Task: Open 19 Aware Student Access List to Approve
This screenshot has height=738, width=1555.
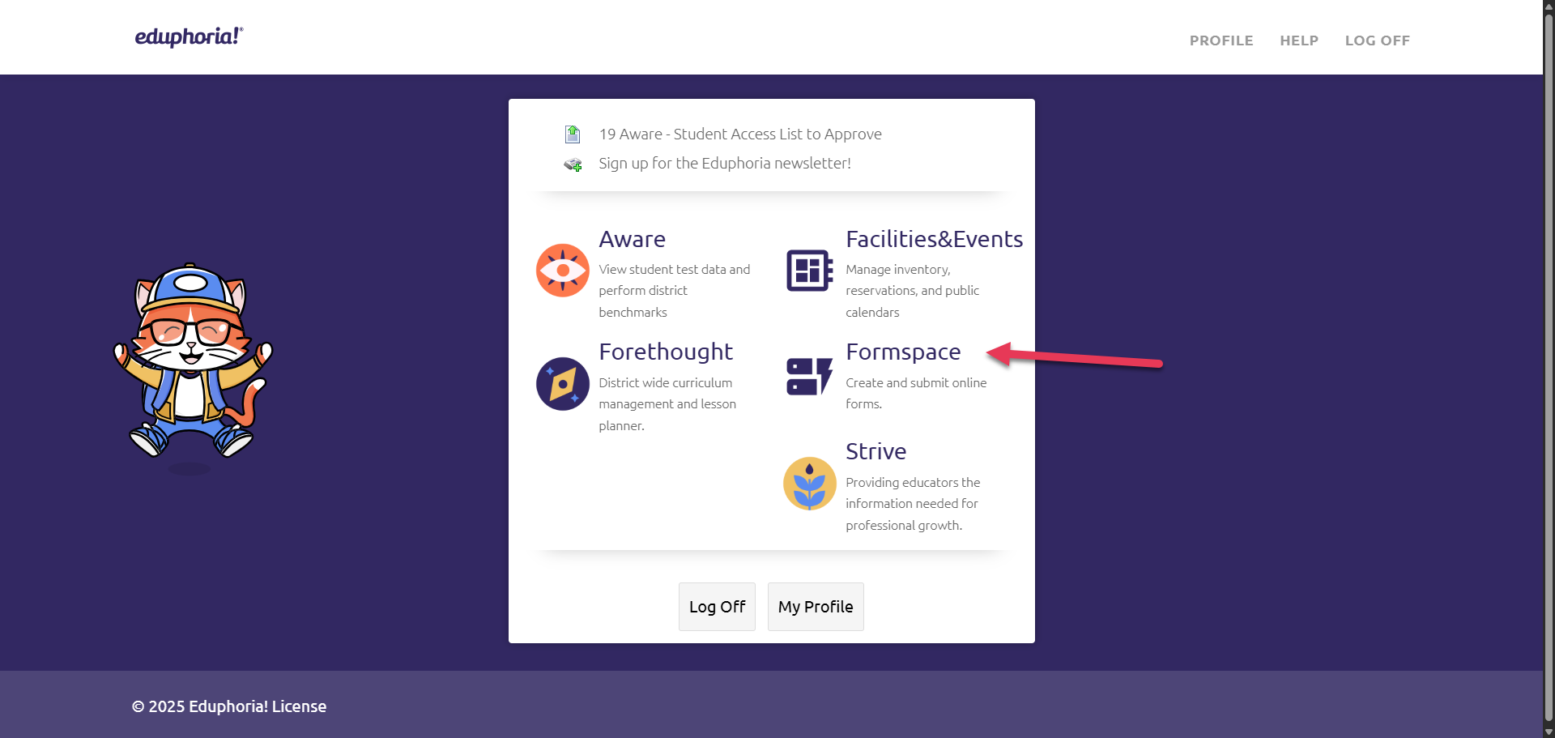Action: pos(739,134)
